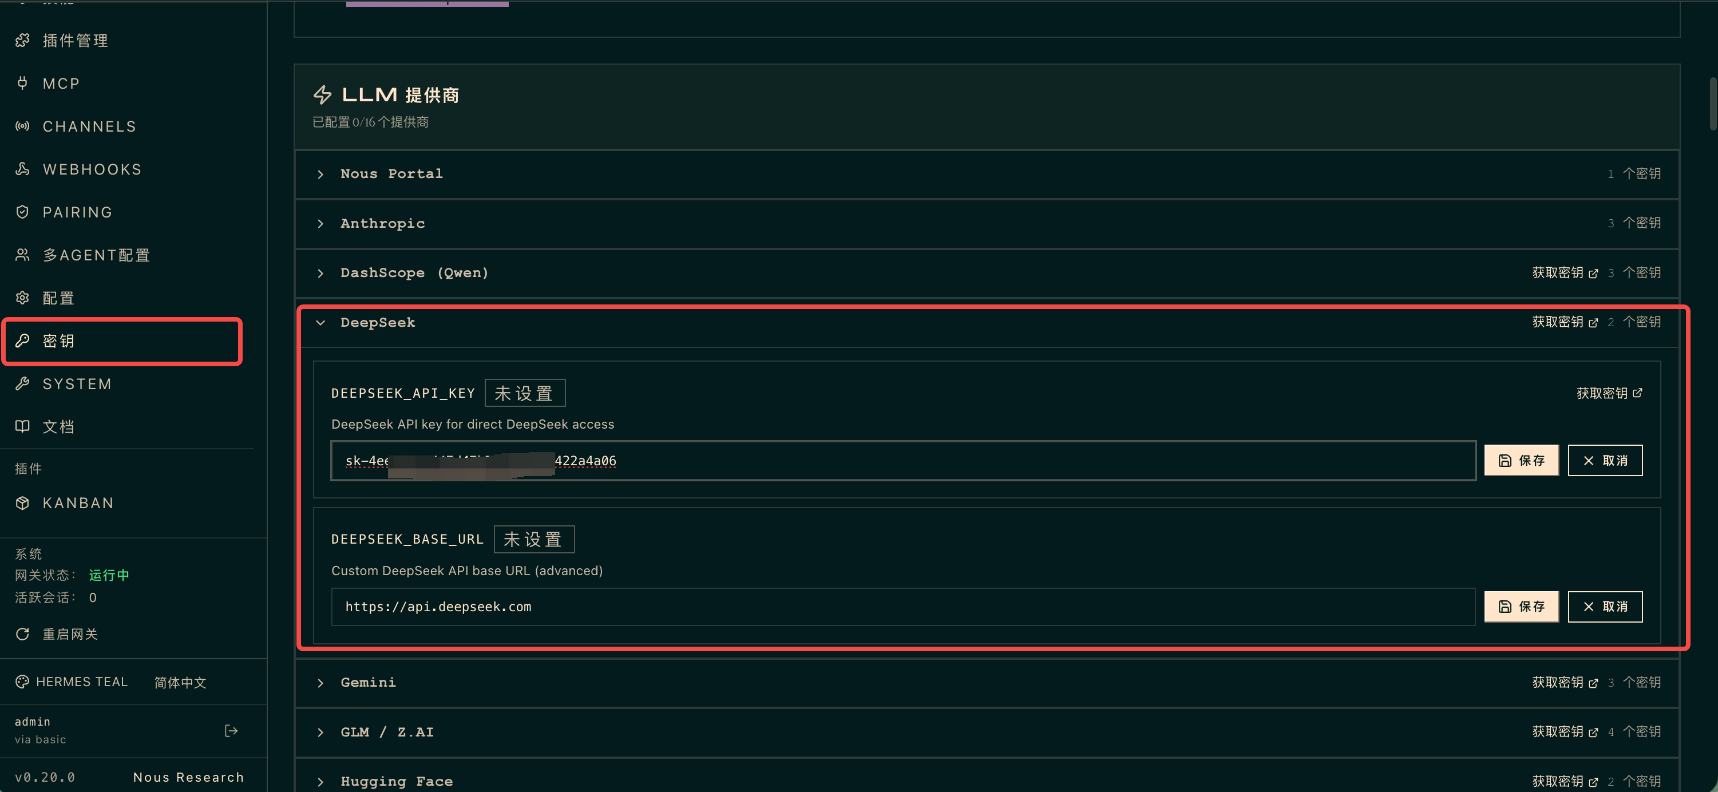1718x792 pixels.
Task: Click the WEBHOOKS icon in sidebar
Action: pyautogui.click(x=23, y=169)
